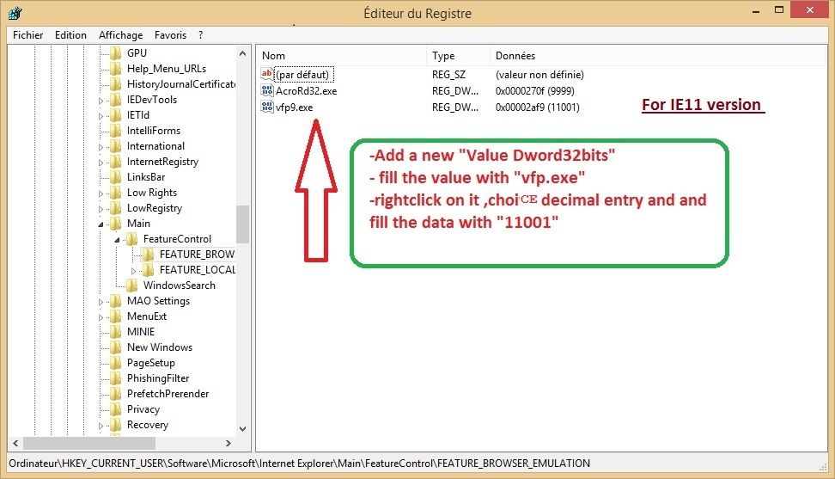
Task: Click the PhishingFilter folder icon
Action: coord(116,378)
